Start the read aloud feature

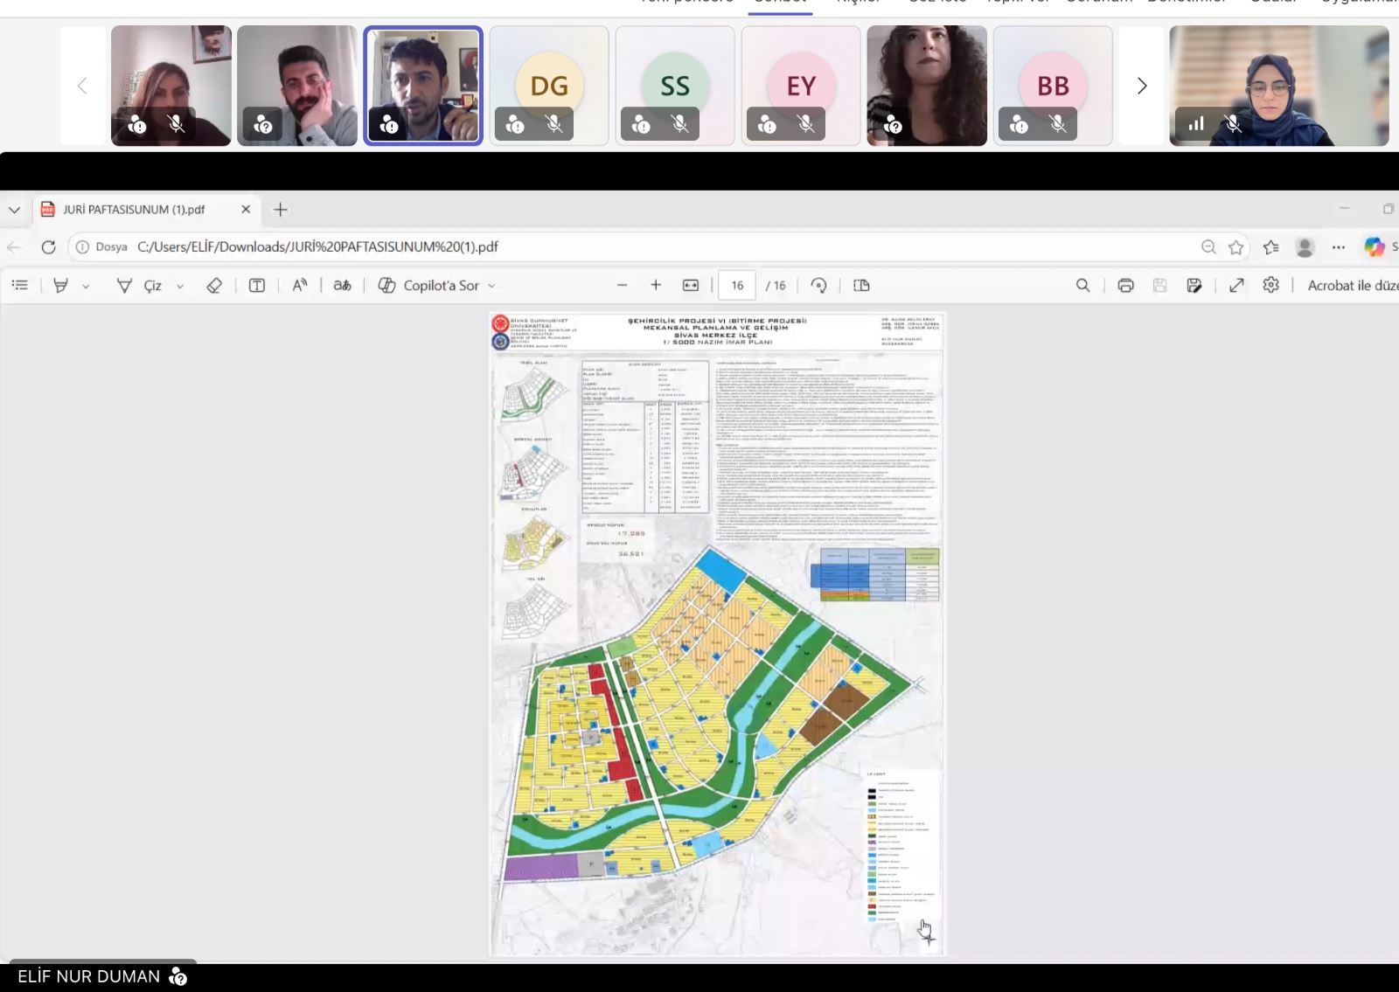300,285
